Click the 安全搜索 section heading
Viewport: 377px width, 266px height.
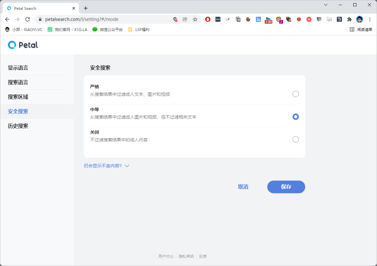[100, 68]
